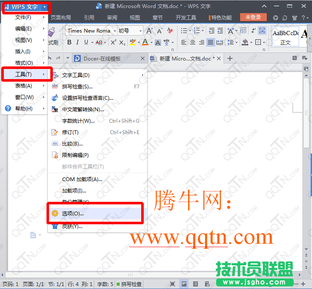Image resolution: width=312 pixels, height=289 pixels.
Task: Toggle bold formatting
Action: pos(69,42)
